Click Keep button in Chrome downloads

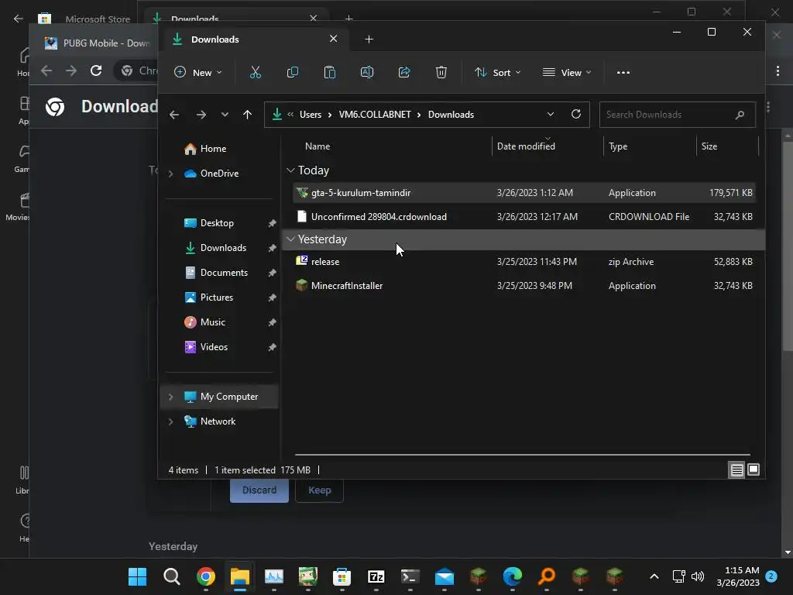point(320,490)
